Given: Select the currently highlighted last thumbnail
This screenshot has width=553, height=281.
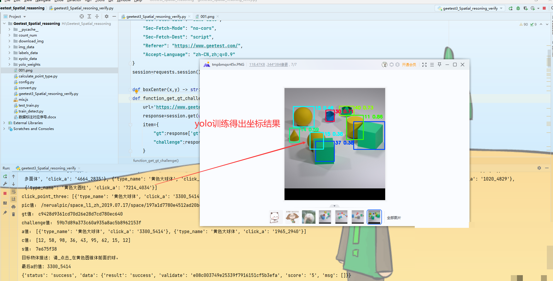Looking at the screenshot, I should pos(374,217).
